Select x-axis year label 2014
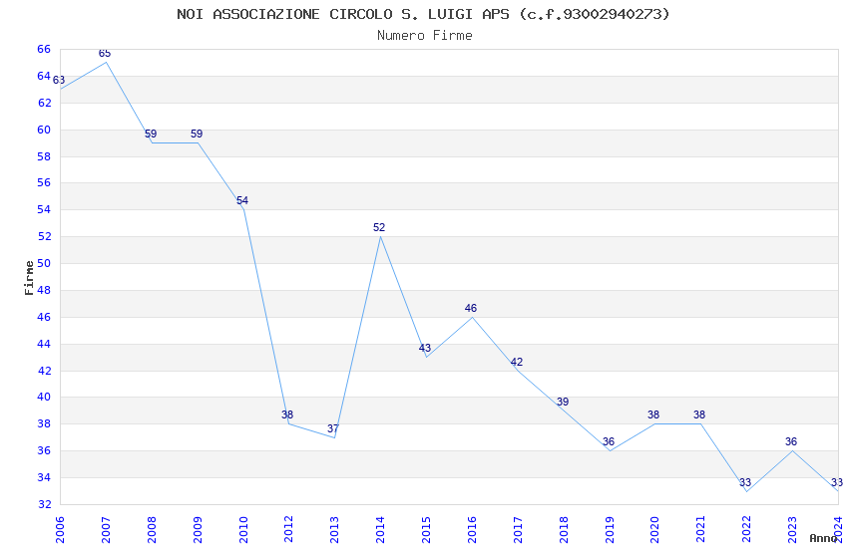Image resolution: width=848 pixels, height=548 pixels. click(x=381, y=530)
